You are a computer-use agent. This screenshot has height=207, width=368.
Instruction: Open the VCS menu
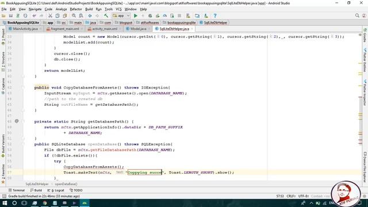point(118,9)
